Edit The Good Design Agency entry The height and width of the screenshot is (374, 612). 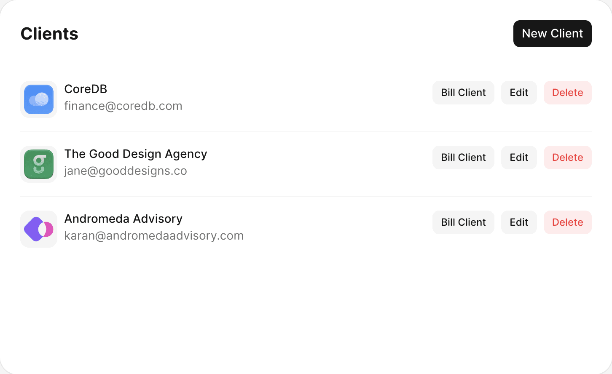[519, 158]
